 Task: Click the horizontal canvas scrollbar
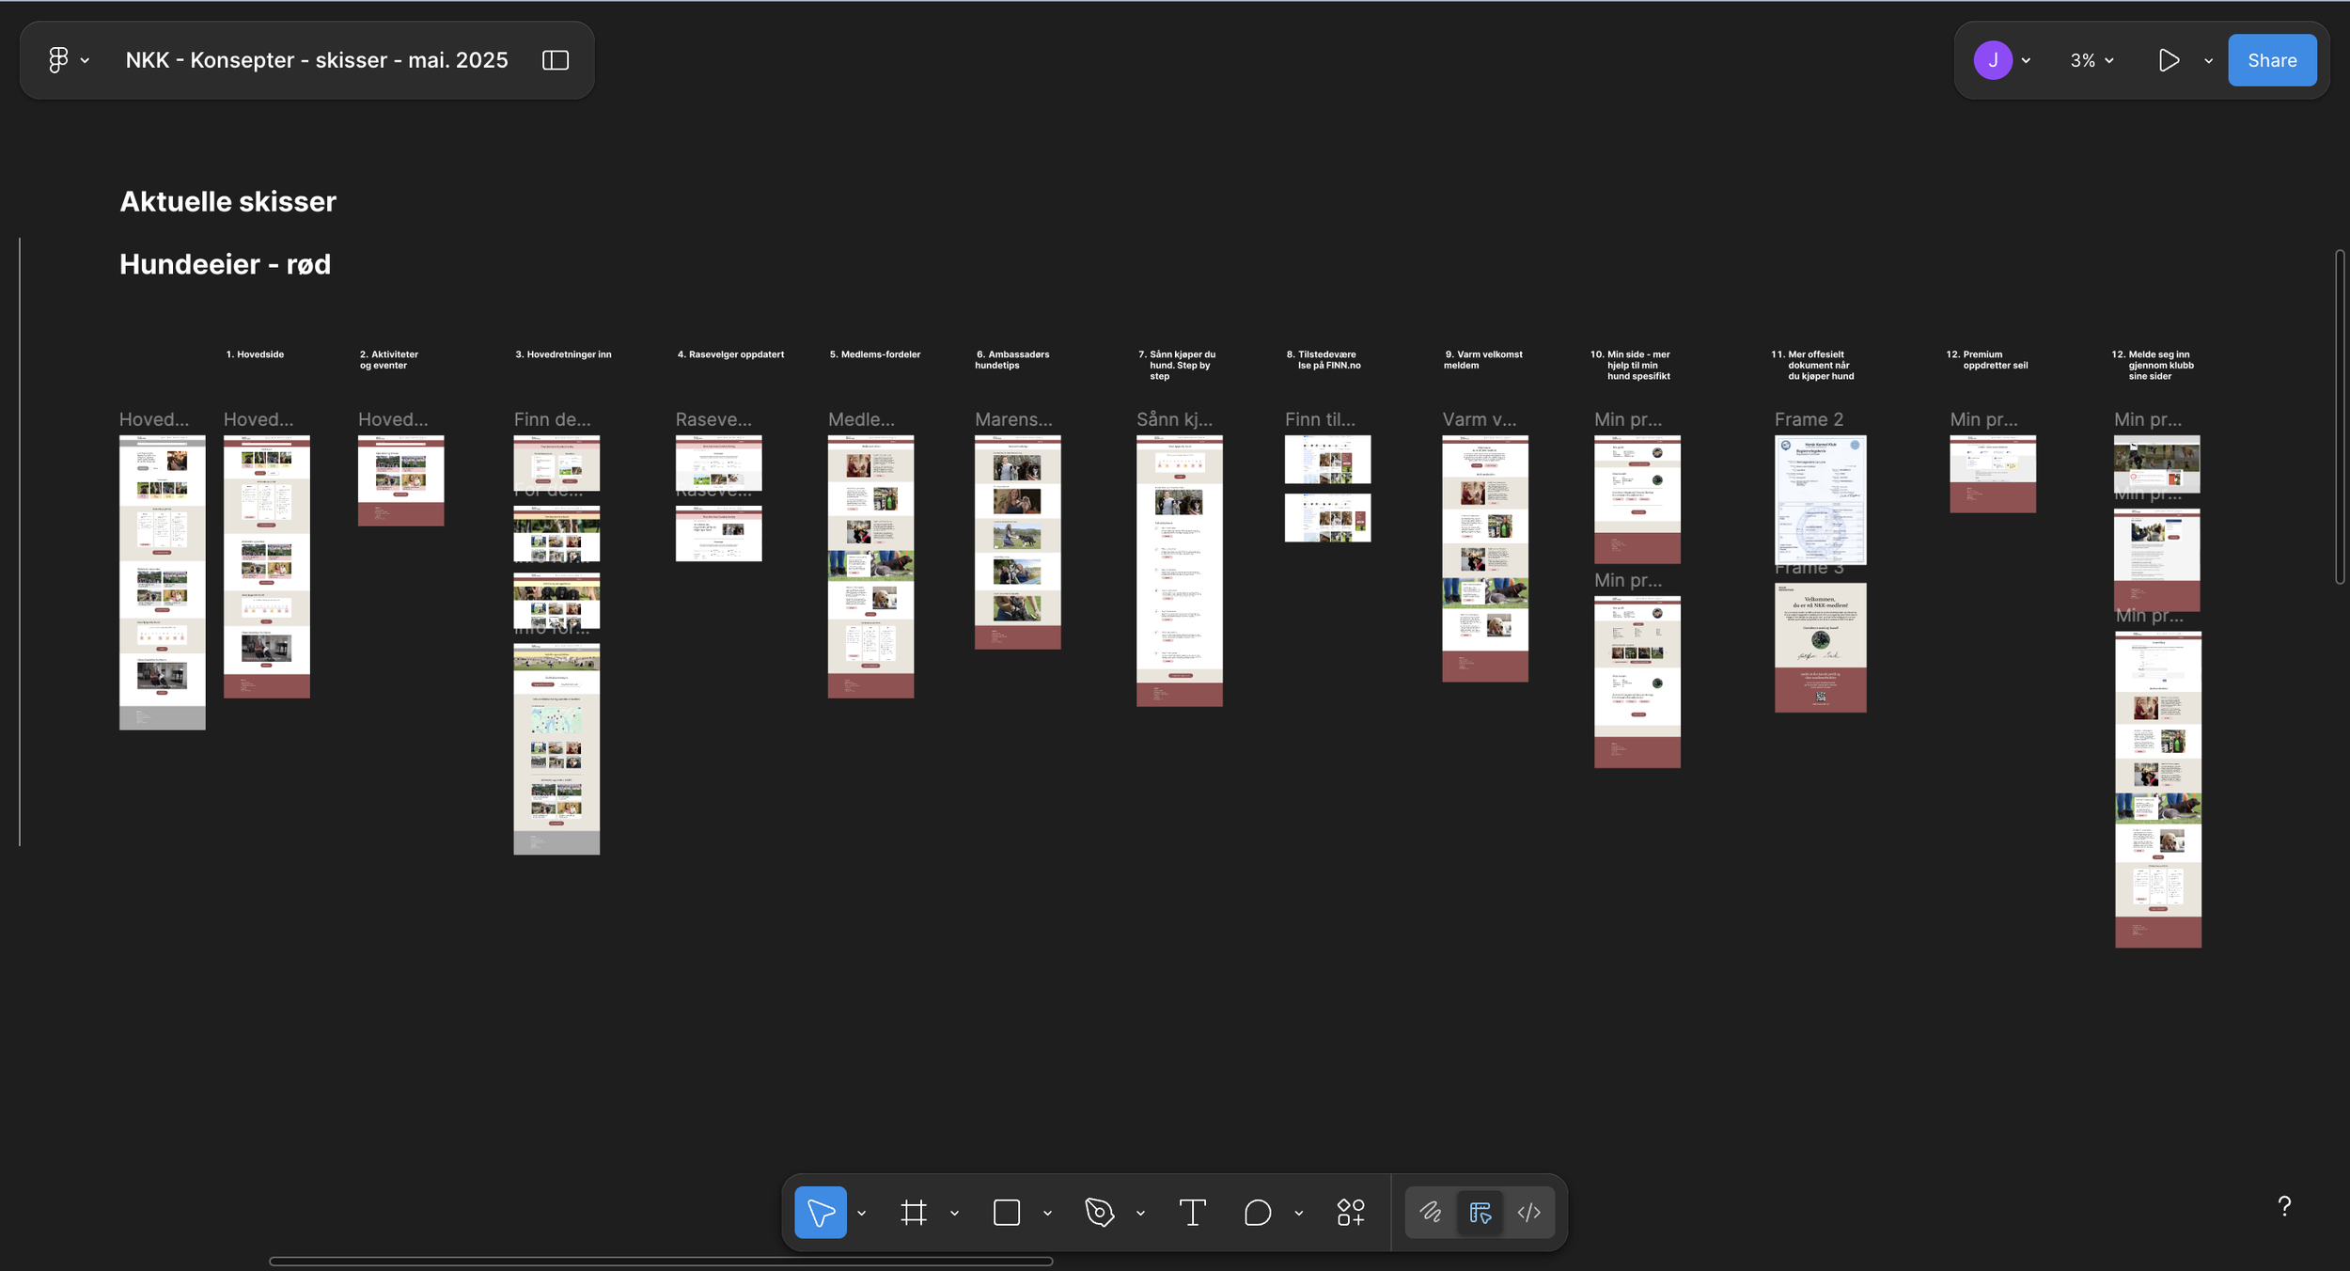coord(660,1262)
